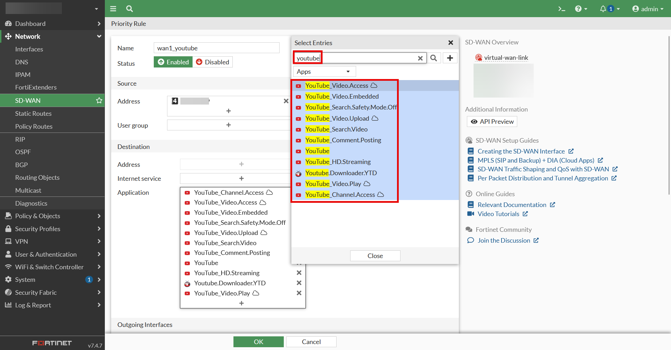
Task: Open the notifications bell
Action: (603, 9)
